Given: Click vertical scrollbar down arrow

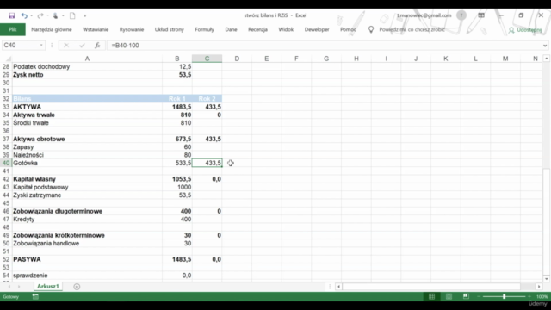Looking at the screenshot, I should (546, 279).
